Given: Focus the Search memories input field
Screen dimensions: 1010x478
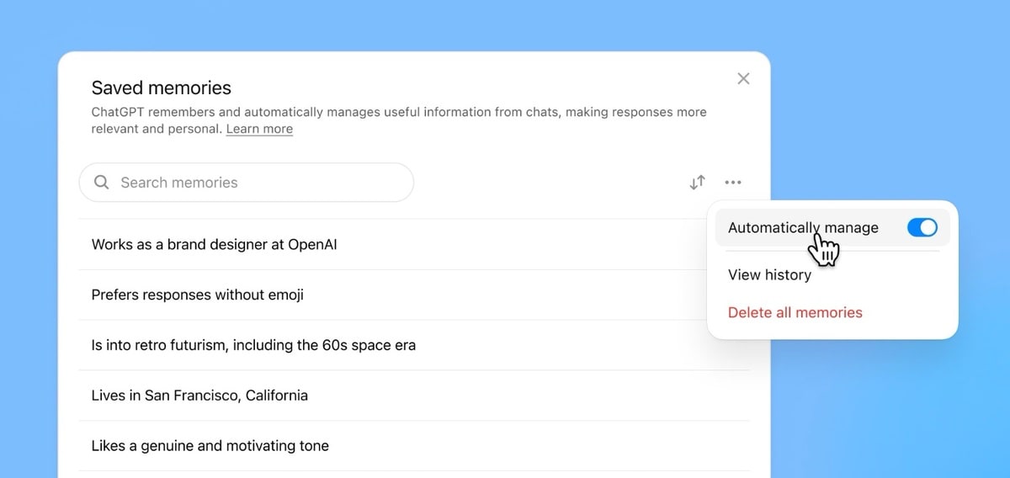Looking at the screenshot, I should click(x=252, y=183).
